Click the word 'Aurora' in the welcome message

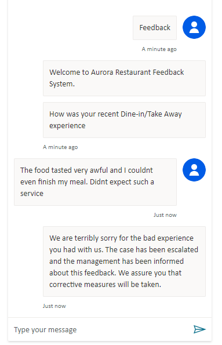(x=102, y=72)
